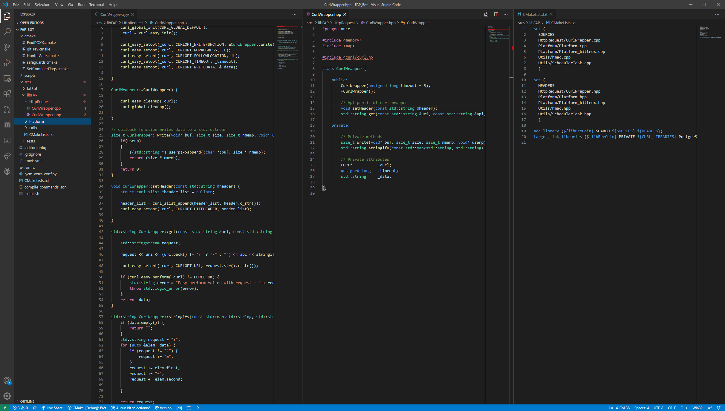Click the Version status bar item
The height and width of the screenshot is (411, 725).
[x=163, y=408]
